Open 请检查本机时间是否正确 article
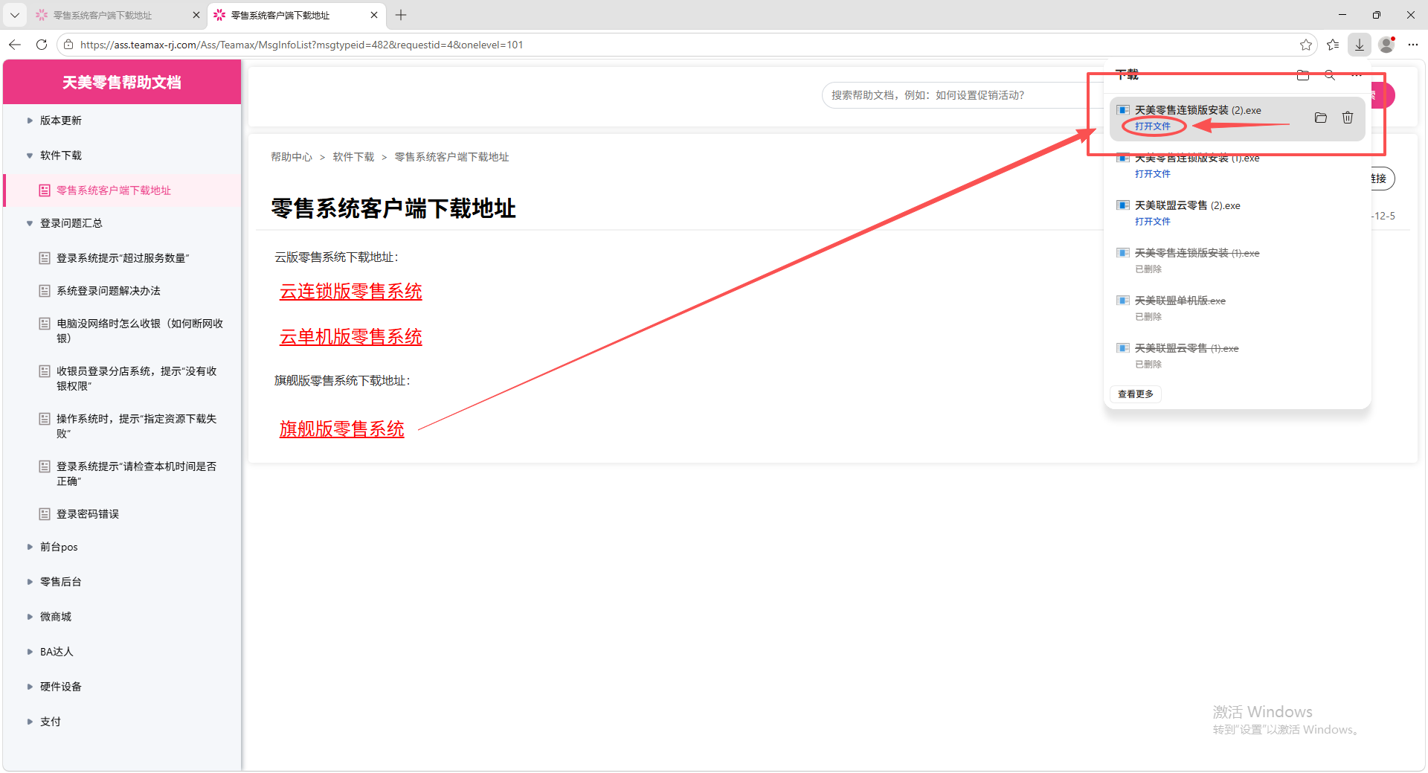The width and height of the screenshot is (1428, 773). [137, 474]
